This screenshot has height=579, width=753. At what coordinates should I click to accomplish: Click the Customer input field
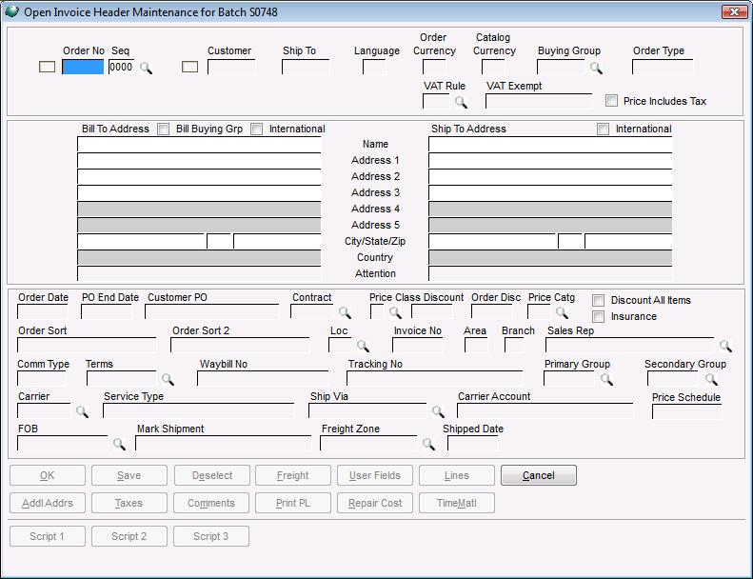coord(231,67)
